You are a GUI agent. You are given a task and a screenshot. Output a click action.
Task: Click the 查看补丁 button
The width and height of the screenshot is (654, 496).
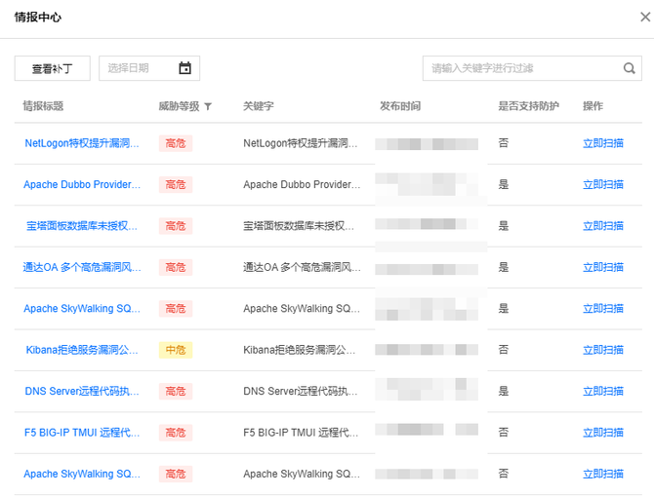(52, 68)
